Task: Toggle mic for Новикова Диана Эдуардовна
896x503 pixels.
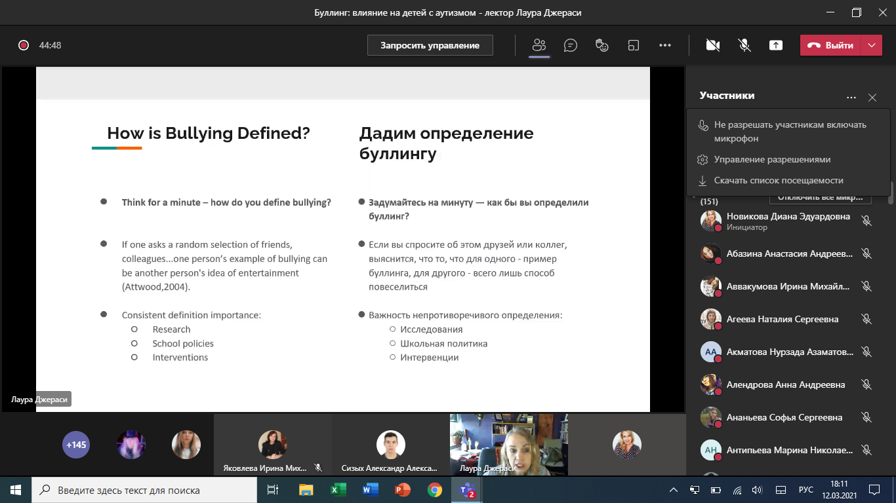Action: click(866, 221)
